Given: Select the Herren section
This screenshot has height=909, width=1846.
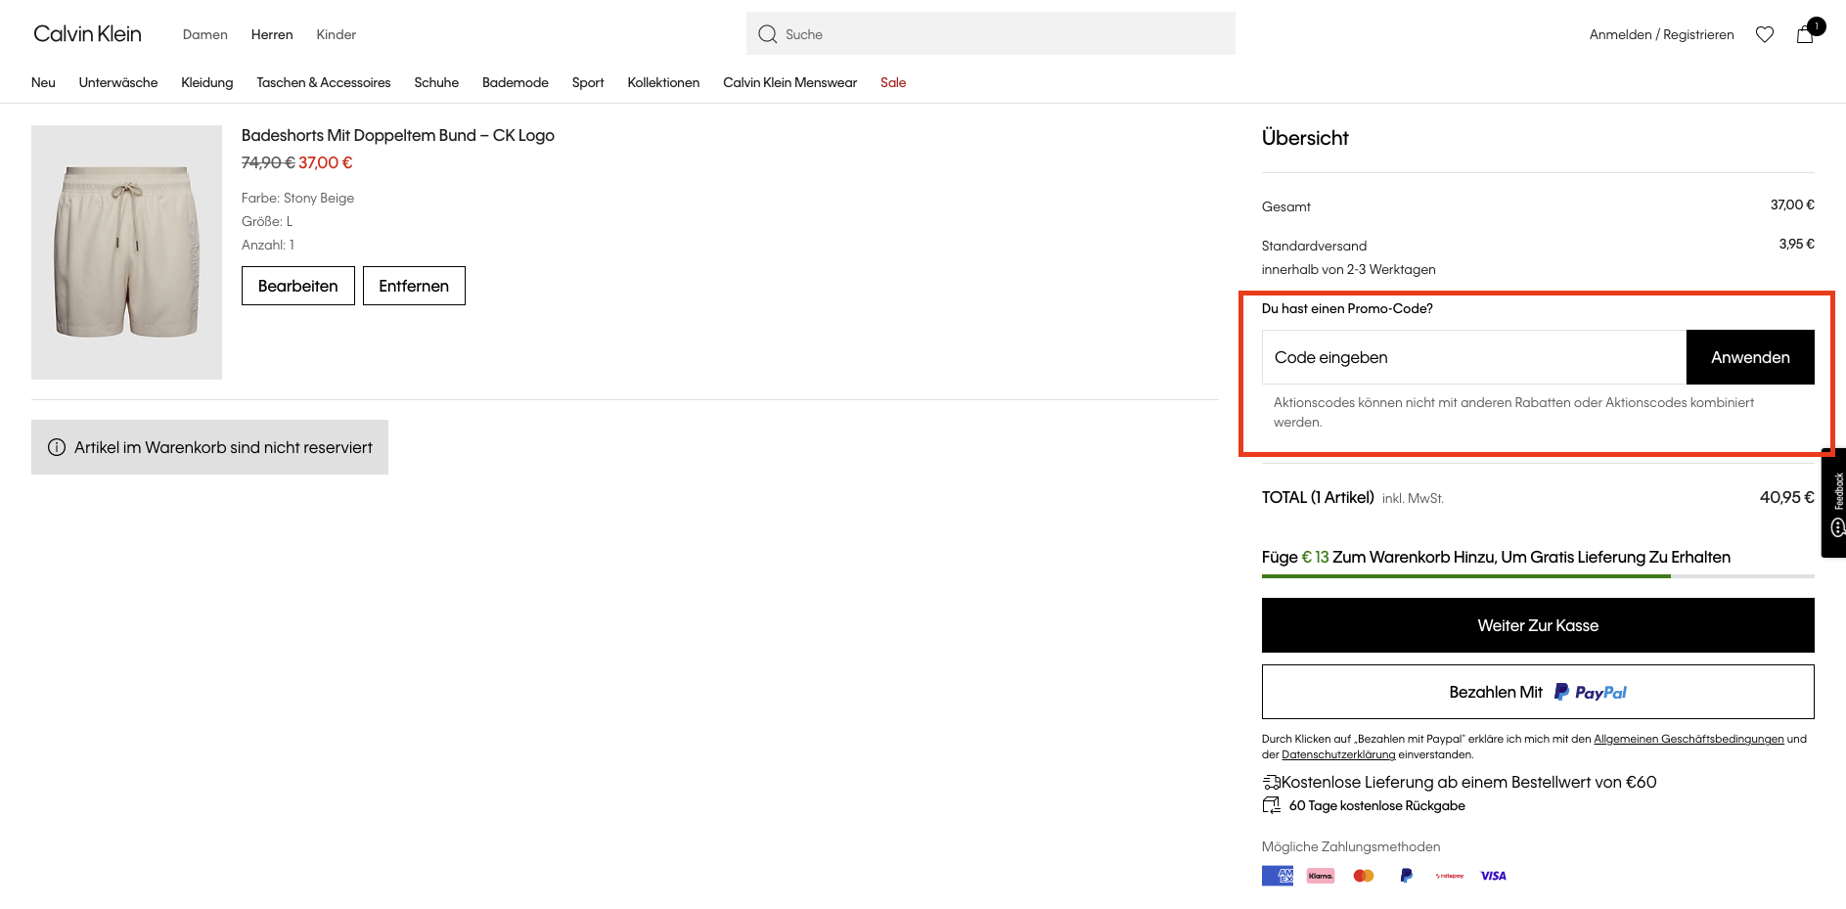Looking at the screenshot, I should pos(272,34).
